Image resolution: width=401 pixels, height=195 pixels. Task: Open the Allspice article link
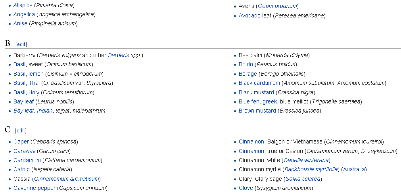pyautogui.click(x=23, y=6)
